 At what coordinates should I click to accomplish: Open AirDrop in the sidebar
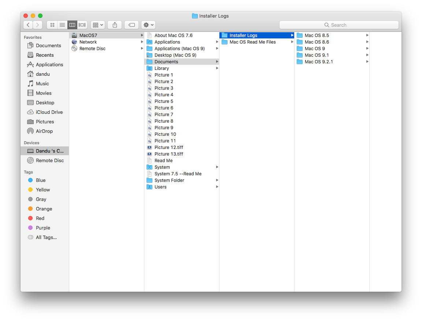coord(45,131)
